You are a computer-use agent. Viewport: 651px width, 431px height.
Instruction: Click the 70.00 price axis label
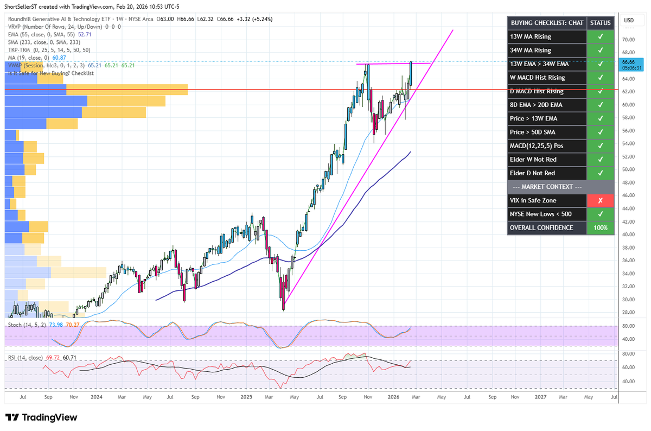[x=629, y=40]
